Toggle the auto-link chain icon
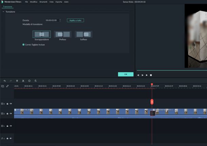This screenshot has height=146, width=207. (7, 86)
